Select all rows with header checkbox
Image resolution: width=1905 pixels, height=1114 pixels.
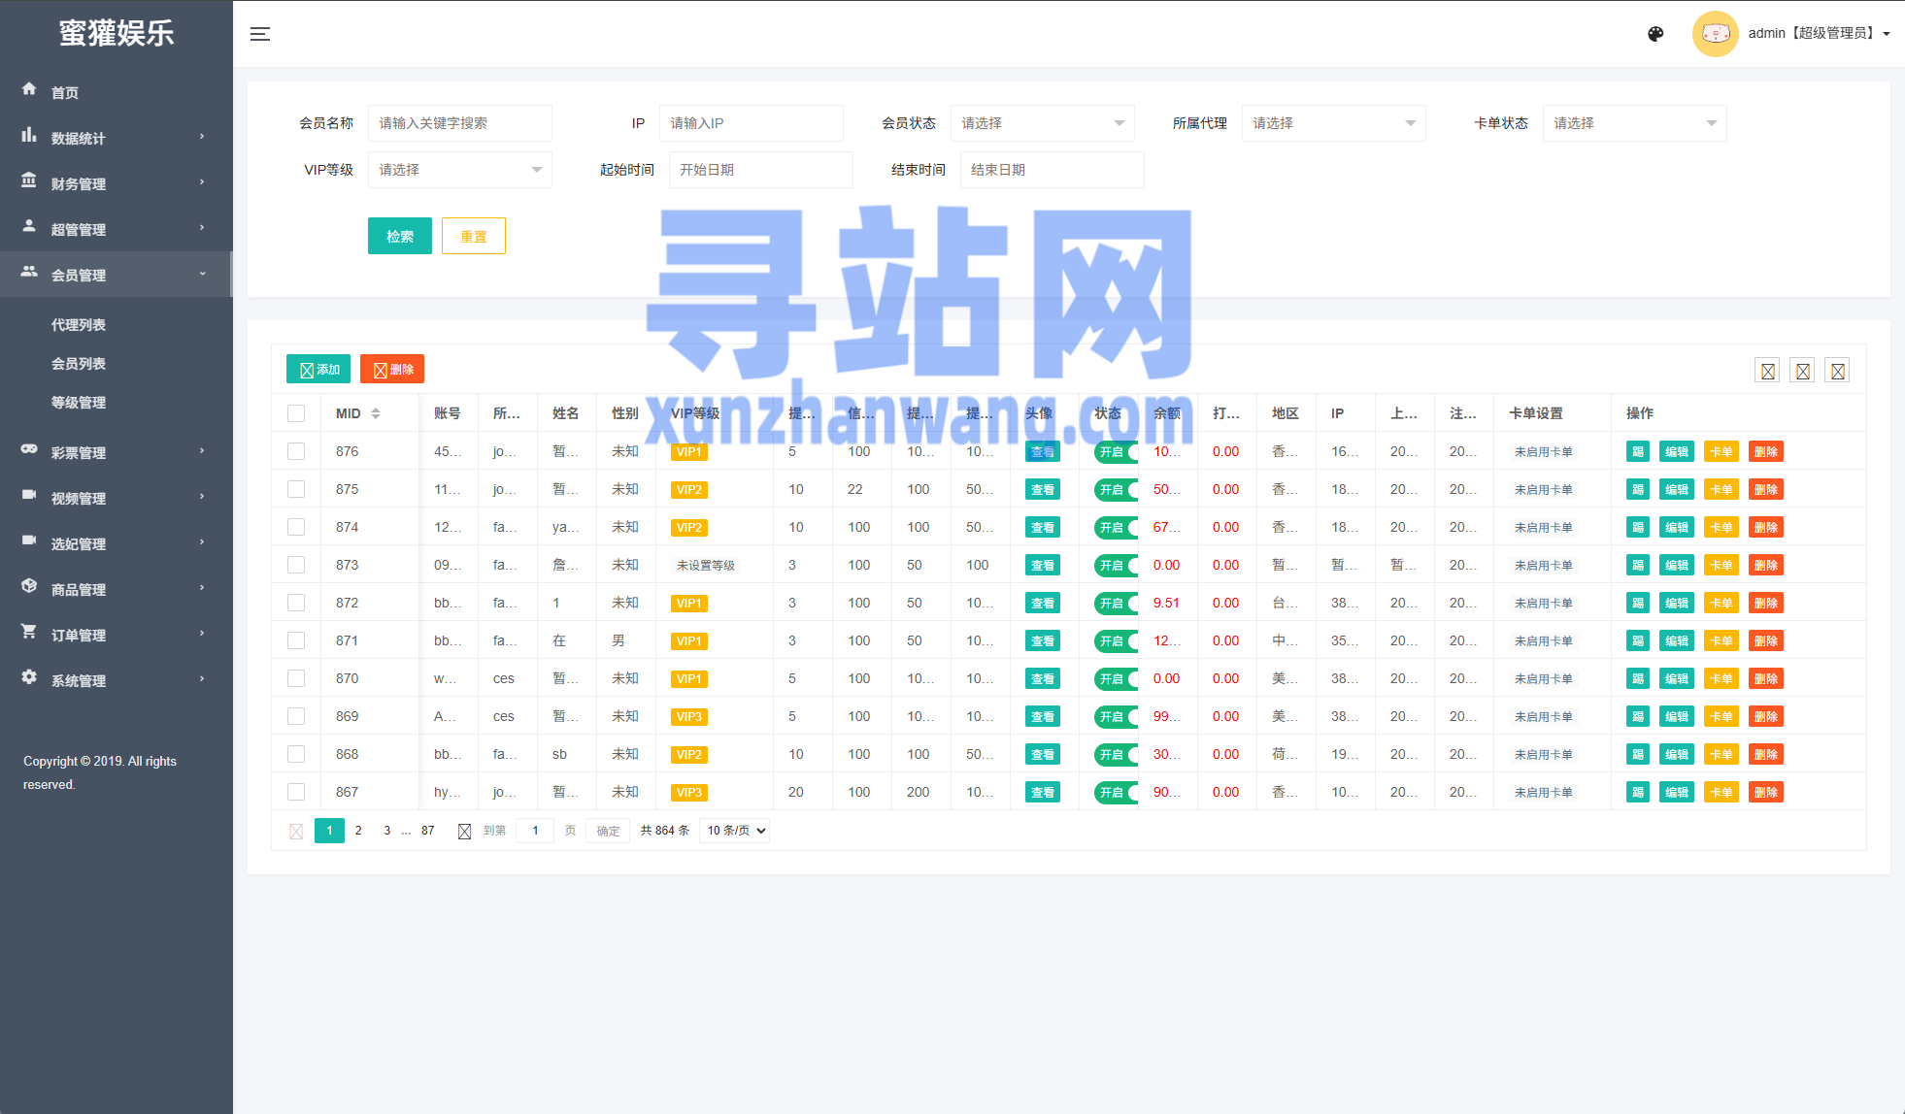(296, 413)
